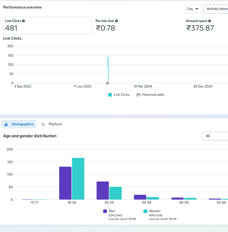This screenshot has width=228, height=232.
Task: Click the teal Link Clicks color swatch
Action: (x=110, y=95)
